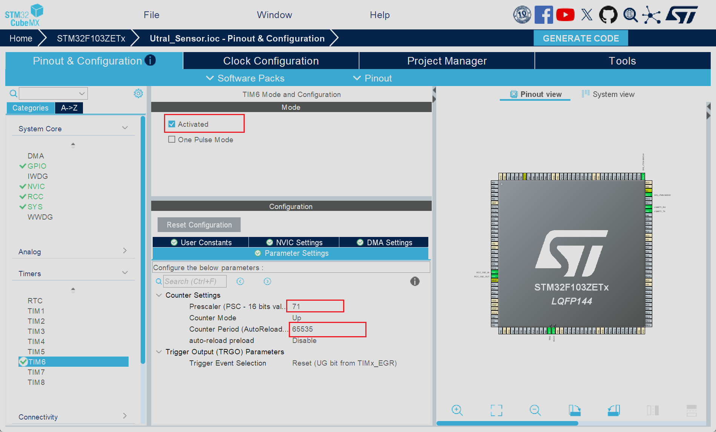Click the STM32F103ZETx breadcrumb
Viewport: 716px width, 432px height.
coord(91,38)
